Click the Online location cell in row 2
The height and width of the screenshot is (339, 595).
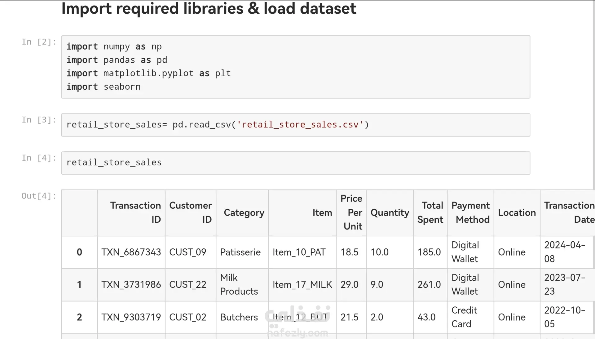[517, 317]
